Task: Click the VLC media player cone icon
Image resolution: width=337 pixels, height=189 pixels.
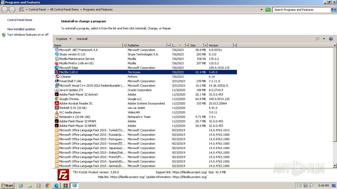Action: (57, 112)
